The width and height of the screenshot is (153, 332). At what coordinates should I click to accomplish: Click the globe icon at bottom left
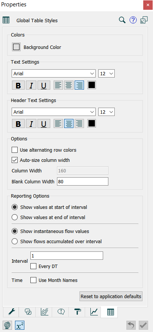pyautogui.click(x=7, y=325)
